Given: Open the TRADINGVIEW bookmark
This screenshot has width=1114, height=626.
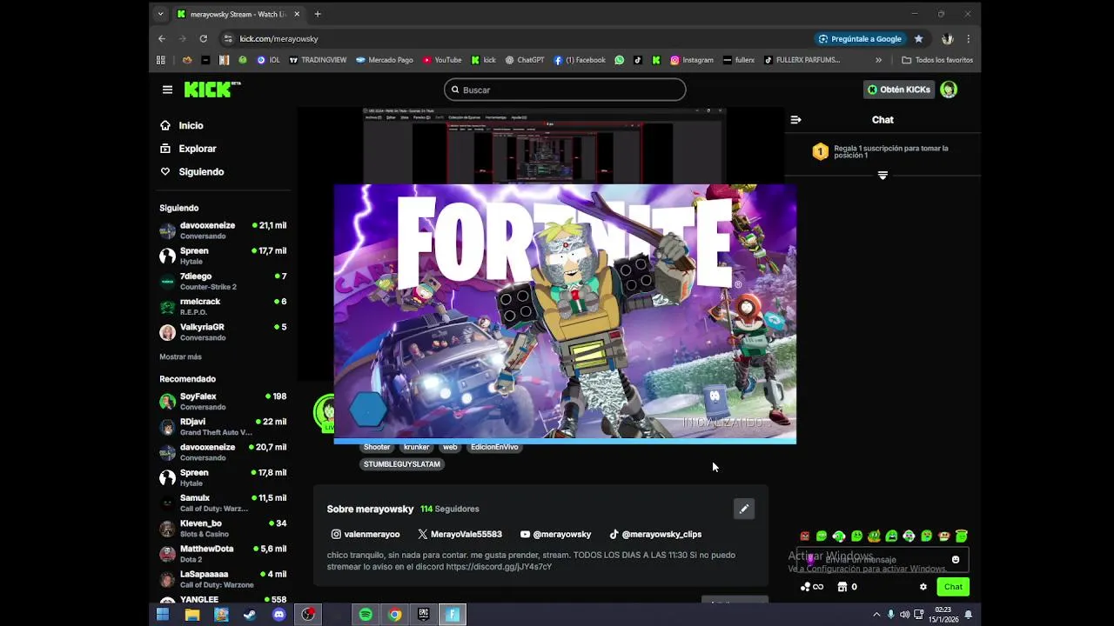Looking at the screenshot, I should click(x=318, y=60).
